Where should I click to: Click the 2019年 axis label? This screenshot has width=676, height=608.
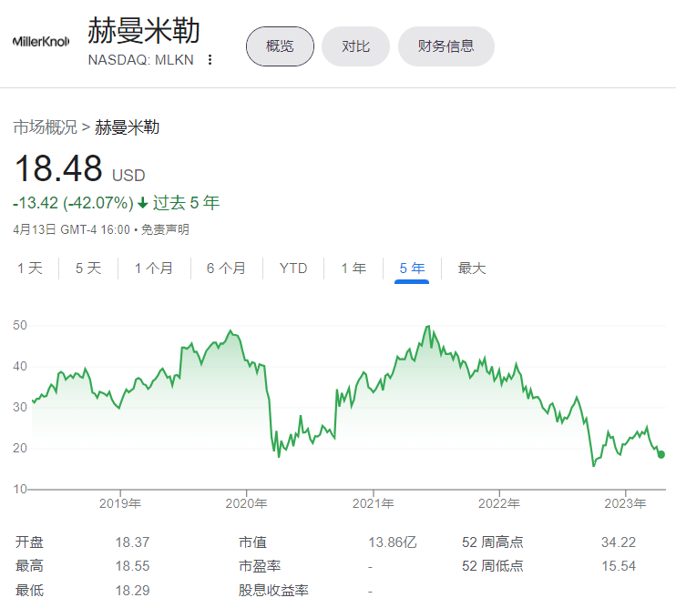point(120,503)
